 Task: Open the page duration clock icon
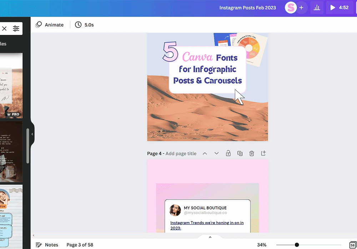(78, 25)
